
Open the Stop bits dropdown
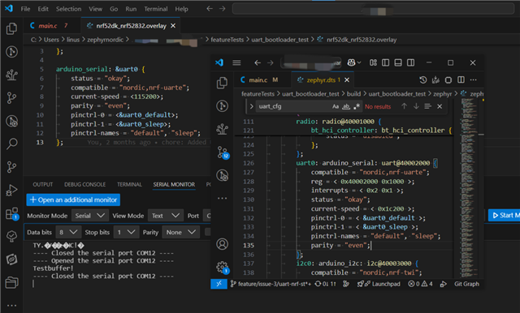coord(126,232)
